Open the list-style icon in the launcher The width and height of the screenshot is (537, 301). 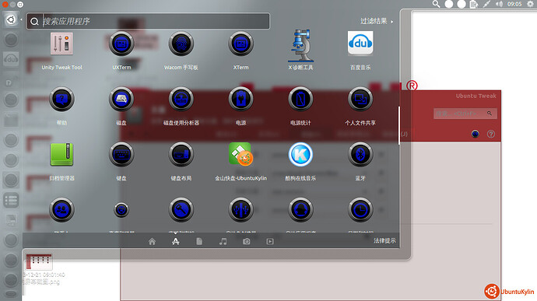click(x=11, y=201)
